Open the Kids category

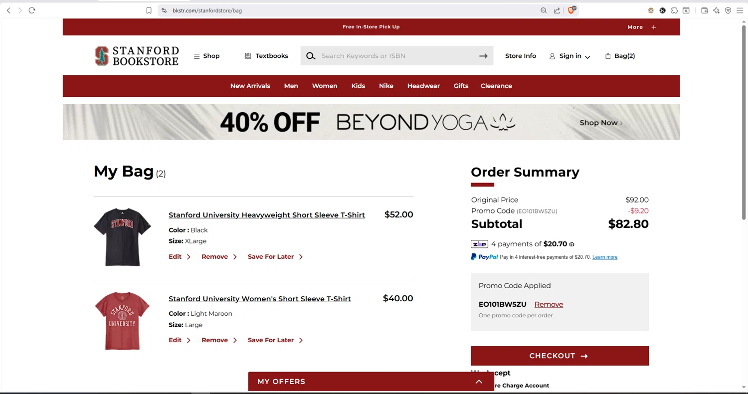(358, 86)
